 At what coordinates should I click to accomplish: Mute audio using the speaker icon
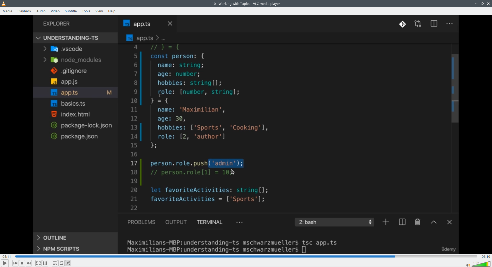tap(468, 265)
